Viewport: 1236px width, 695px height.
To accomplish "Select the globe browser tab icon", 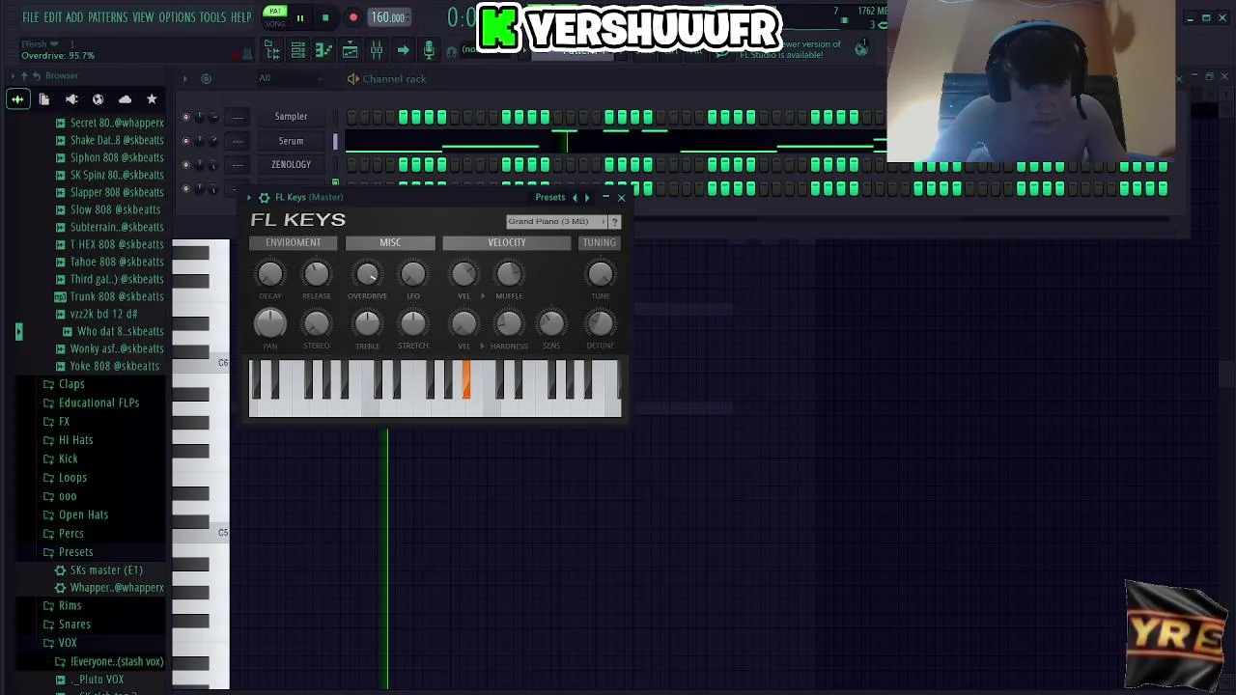I will pyautogui.click(x=98, y=98).
